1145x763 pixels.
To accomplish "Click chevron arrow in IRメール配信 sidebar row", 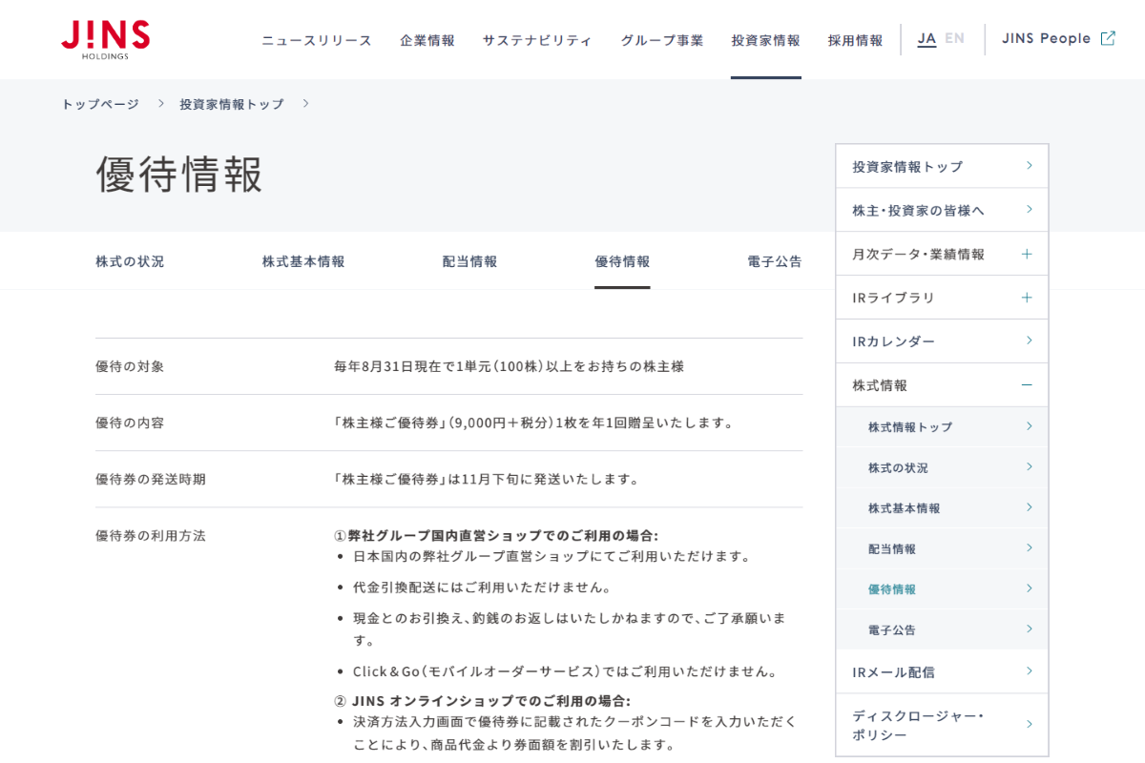I will click(x=1030, y=671).
